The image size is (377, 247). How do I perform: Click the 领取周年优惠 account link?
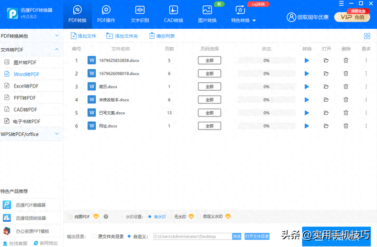(307, 17)
